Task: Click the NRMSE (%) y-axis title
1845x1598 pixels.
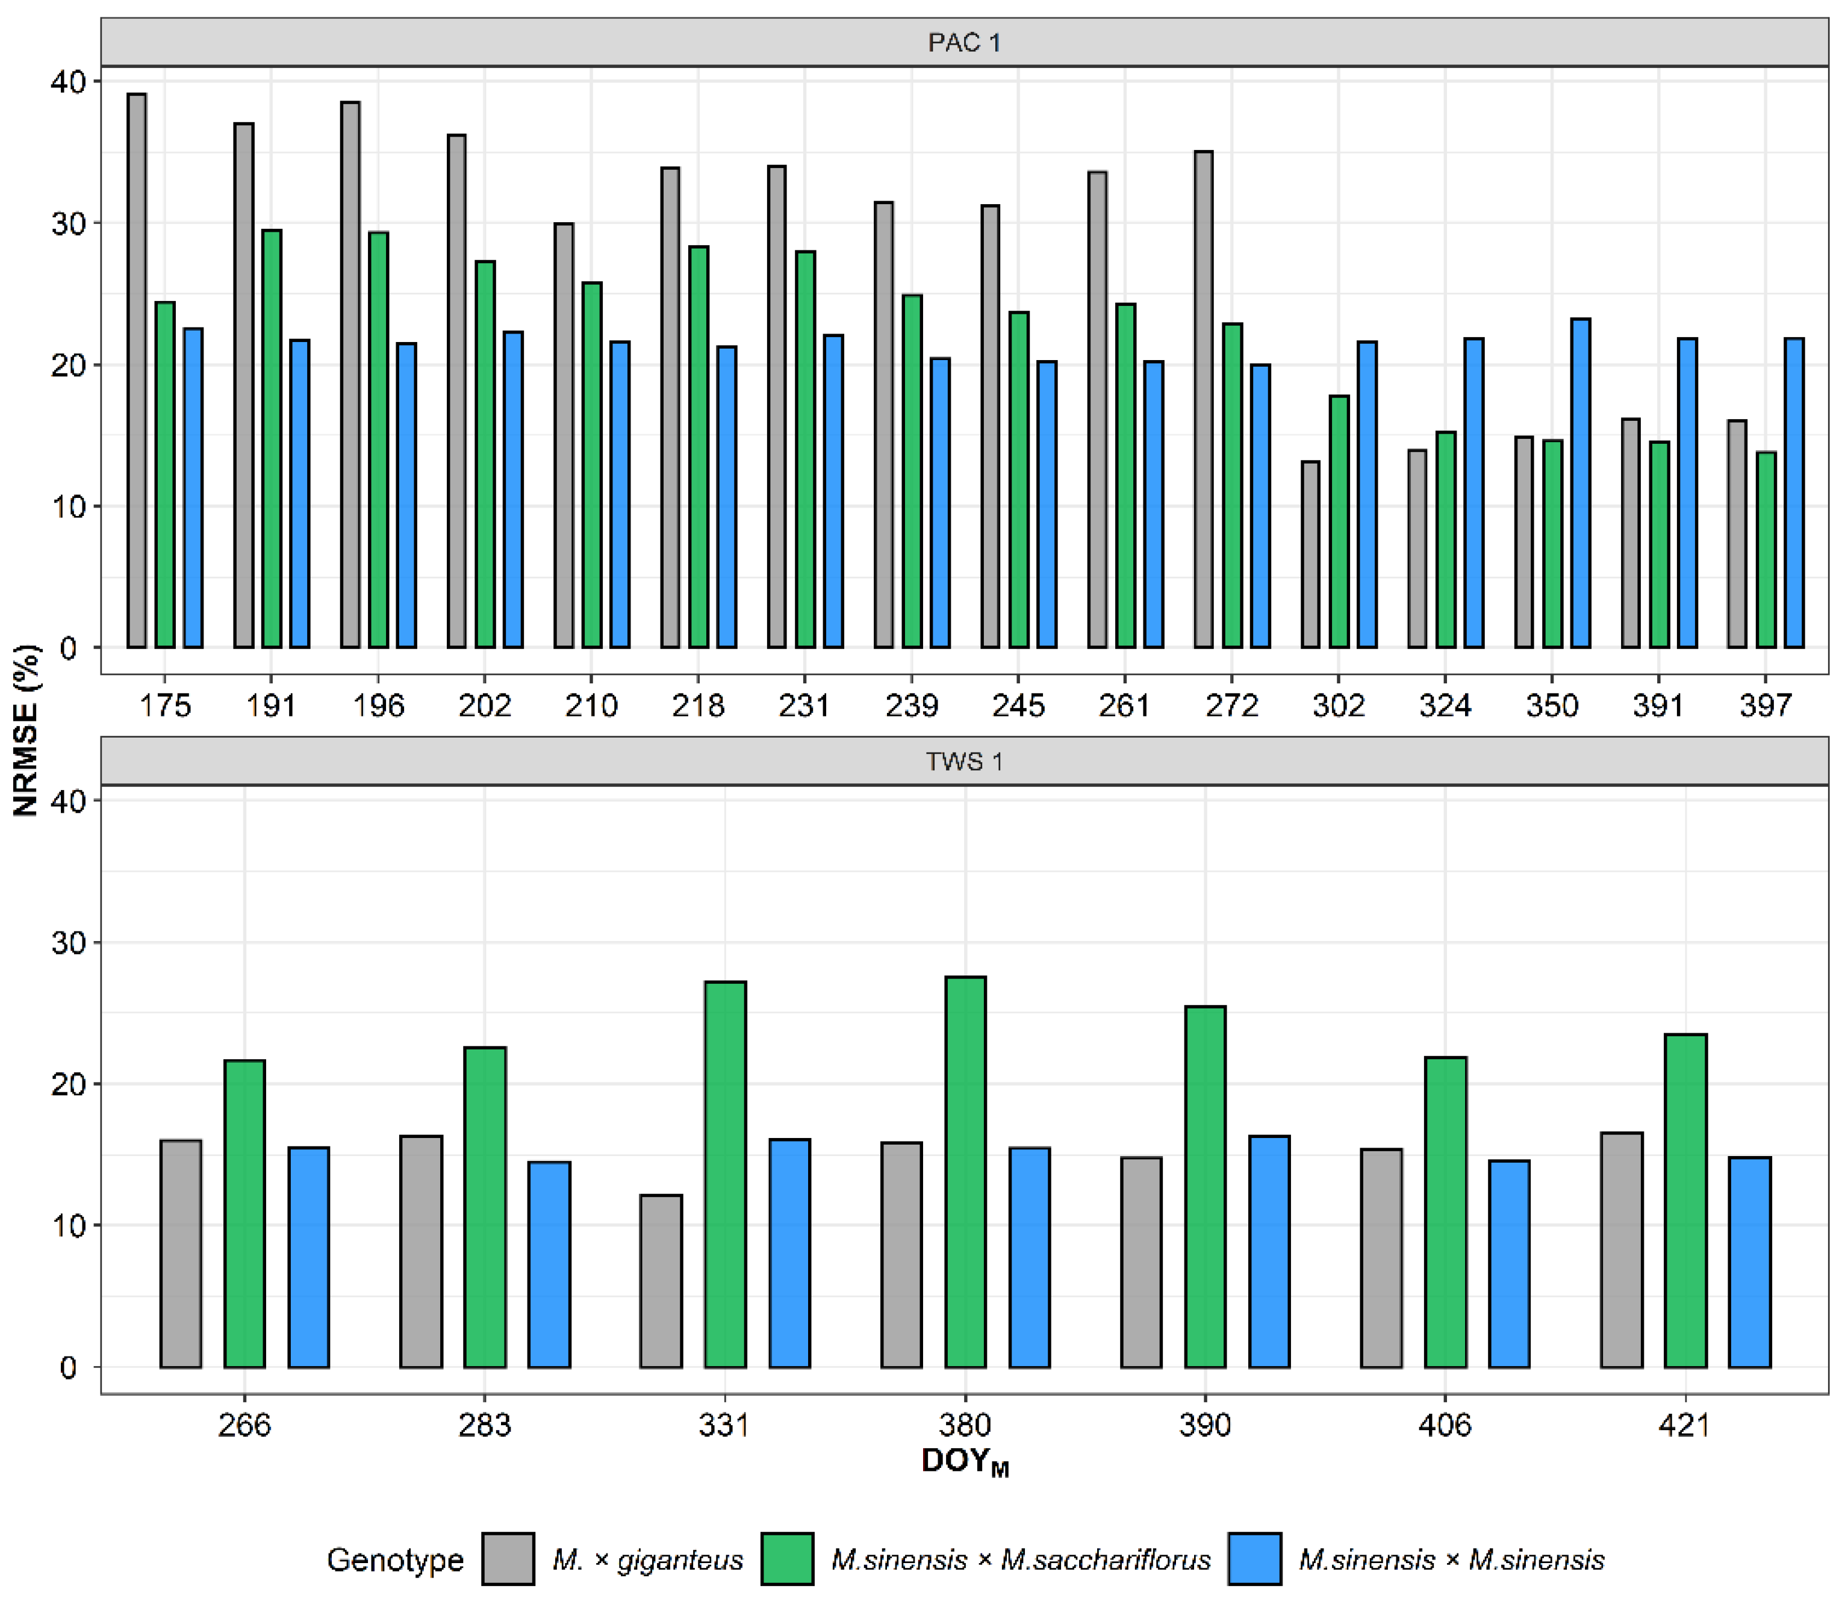Action: pos(26,730)
